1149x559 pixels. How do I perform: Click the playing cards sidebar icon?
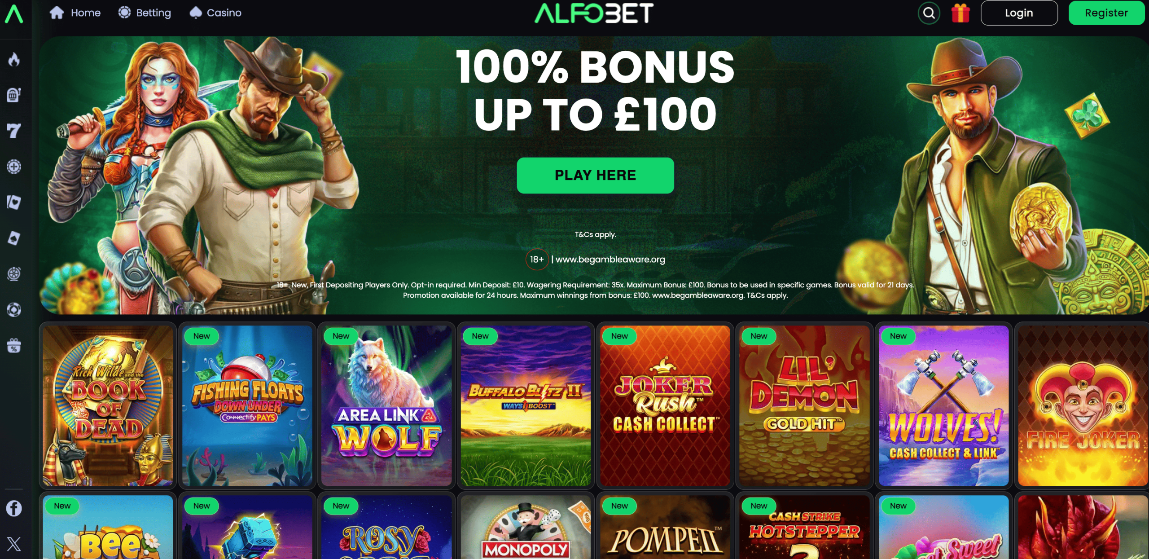[x=14, y=202]
